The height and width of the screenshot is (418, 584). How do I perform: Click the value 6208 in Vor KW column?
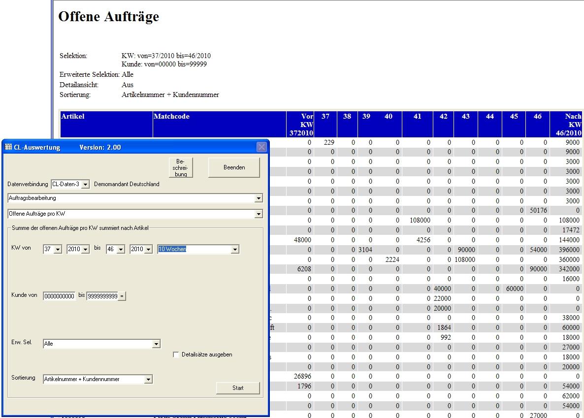(304, 269)
